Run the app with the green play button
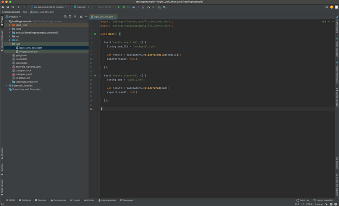339x206 pixels. click(x=119, y=7)
